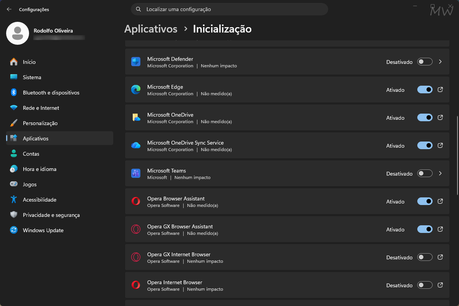Click the Opera Browser Assistant icon

[136, 201]
